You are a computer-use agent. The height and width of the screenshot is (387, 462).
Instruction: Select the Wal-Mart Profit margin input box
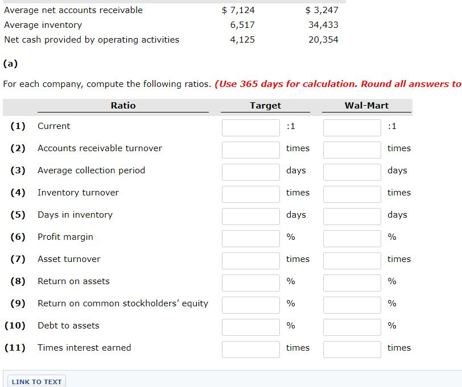pos(351,238)
